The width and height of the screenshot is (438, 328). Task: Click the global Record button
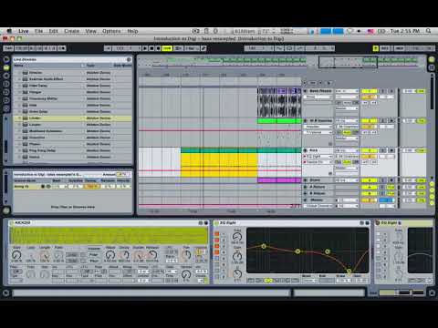[x=159, y=48]
